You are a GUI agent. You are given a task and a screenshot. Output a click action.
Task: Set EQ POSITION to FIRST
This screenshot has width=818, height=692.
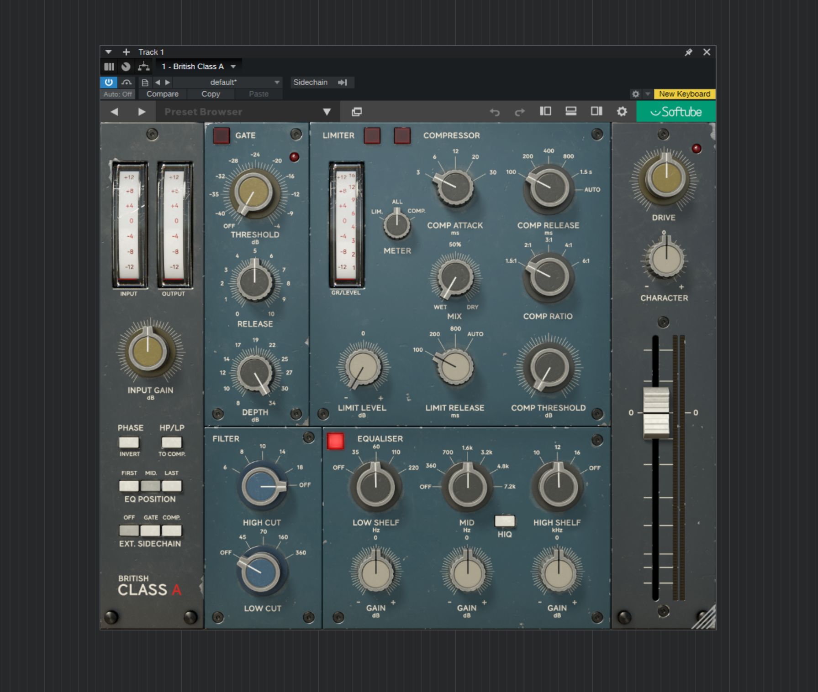point(129,486)
